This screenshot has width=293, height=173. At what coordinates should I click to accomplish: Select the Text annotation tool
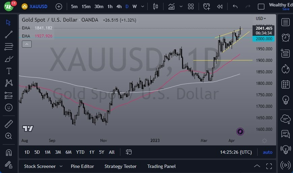pos(9,71)
